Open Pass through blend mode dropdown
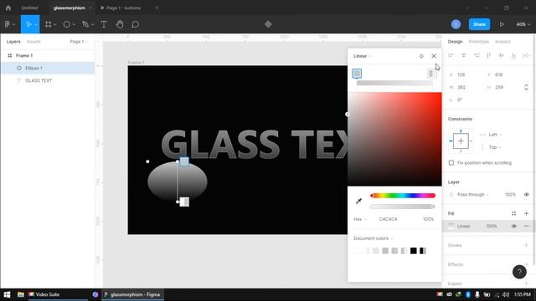 tap(472, 195)
